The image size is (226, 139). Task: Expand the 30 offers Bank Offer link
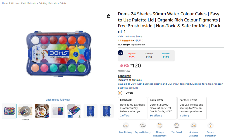156,116
